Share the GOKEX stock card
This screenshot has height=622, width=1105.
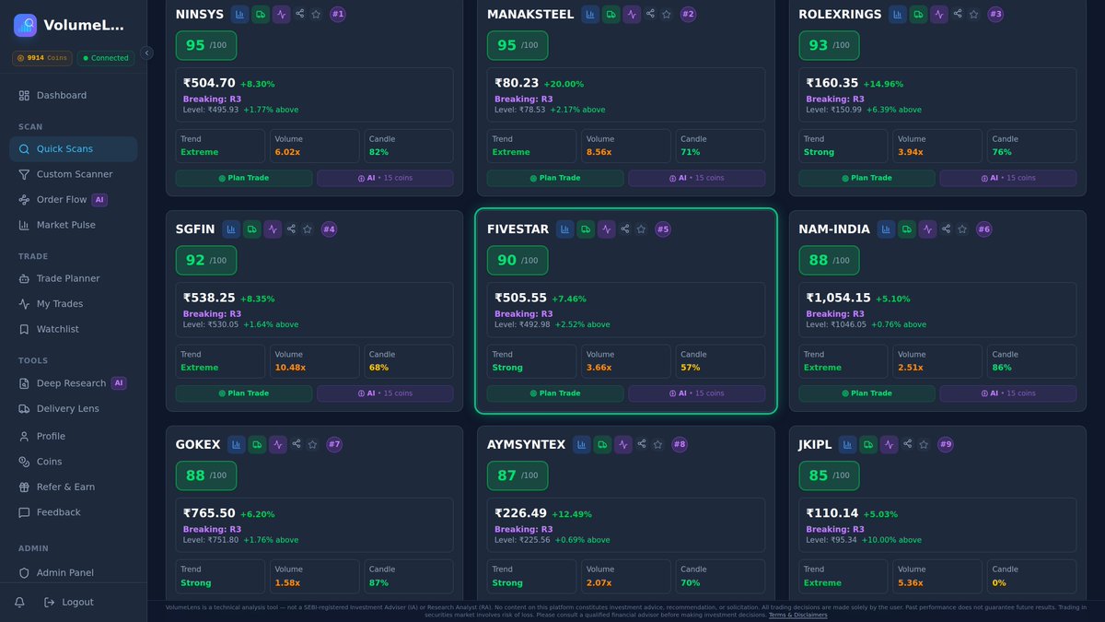click(297, 444)
